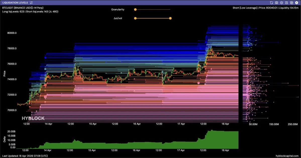The width and height of the screenshot is (301, 158).
Task: Click the duplicate/pop-out windows icon
Action: click(291, 3)
